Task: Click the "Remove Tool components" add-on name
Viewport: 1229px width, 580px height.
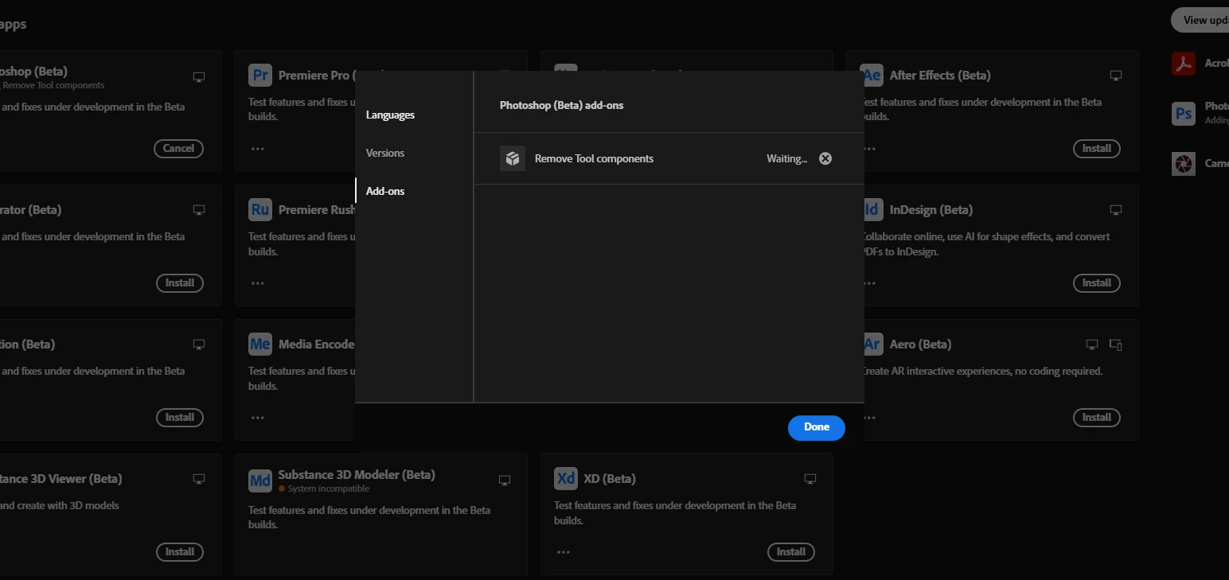Action: click(594, 159)
